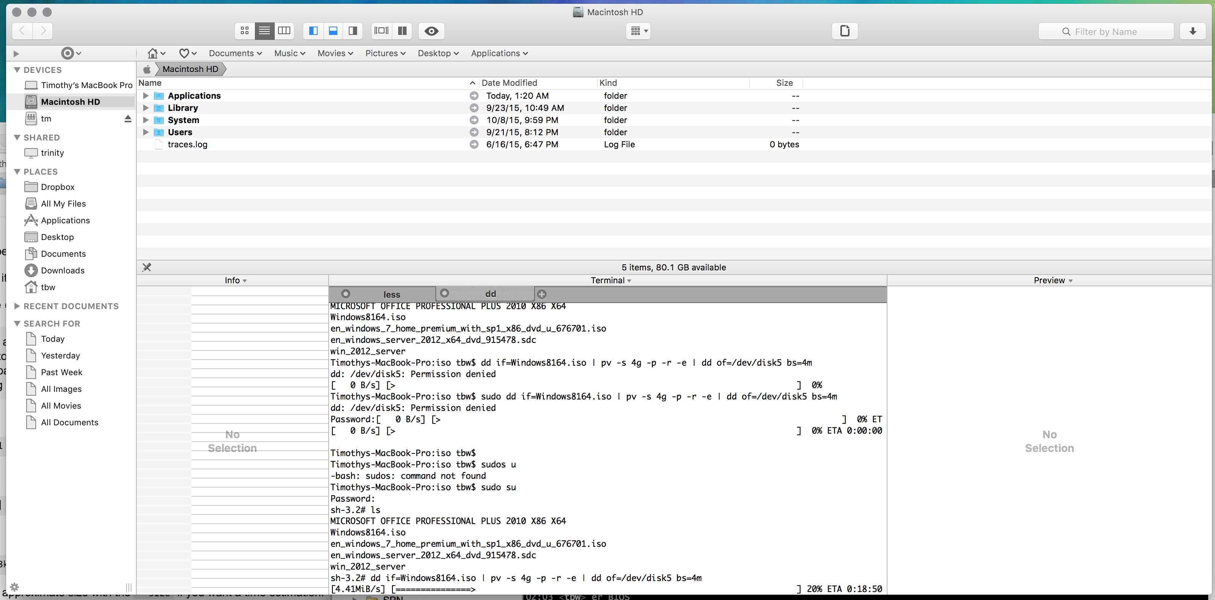Open the tbw home folder in sidebar
1215x600 pixels.
pos(40,287)
